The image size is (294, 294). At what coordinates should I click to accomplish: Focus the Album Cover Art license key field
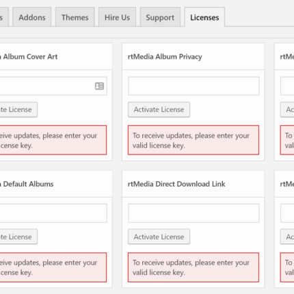pyautogui.click(x=53, y=86)
